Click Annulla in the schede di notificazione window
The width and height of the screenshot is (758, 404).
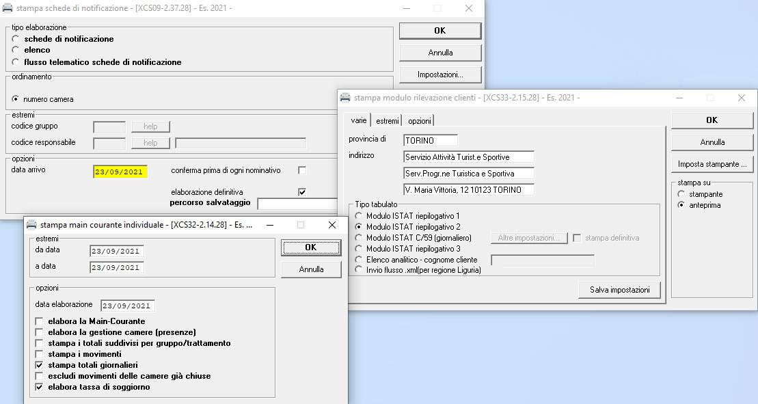pos(440,53)
